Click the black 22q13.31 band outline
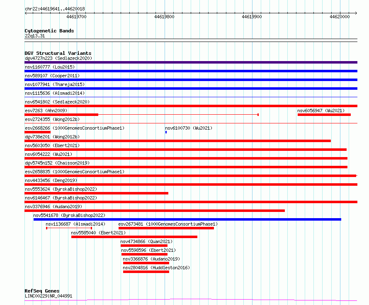The height and width of the screenshot is (305, 369). point(191,40)
